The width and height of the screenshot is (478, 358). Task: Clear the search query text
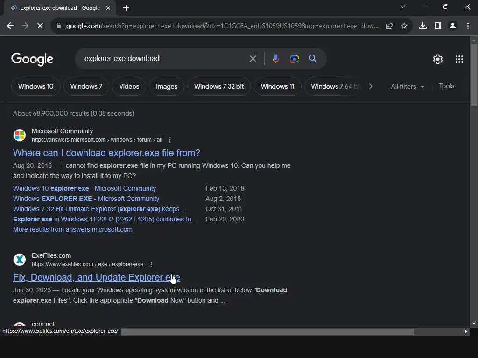click(253, 59)
